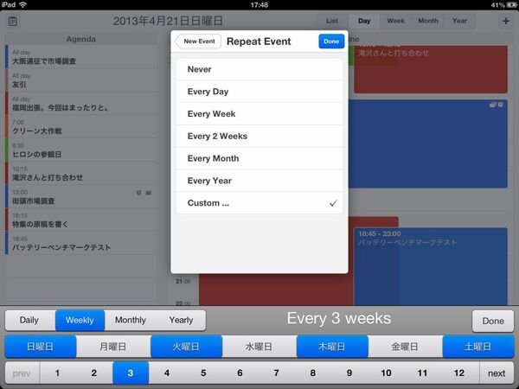The height and width of the screenshot is (389, 519).
Task: Select Every Month repeat option
Action: 259,158
